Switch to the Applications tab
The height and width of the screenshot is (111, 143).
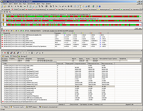115,10
